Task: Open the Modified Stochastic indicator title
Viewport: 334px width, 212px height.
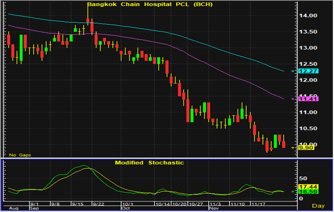Action: [x=149, y=162]
